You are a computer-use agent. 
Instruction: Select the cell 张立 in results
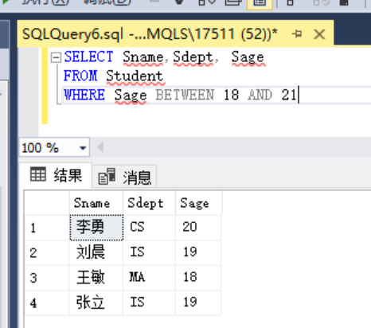(96, 303)
